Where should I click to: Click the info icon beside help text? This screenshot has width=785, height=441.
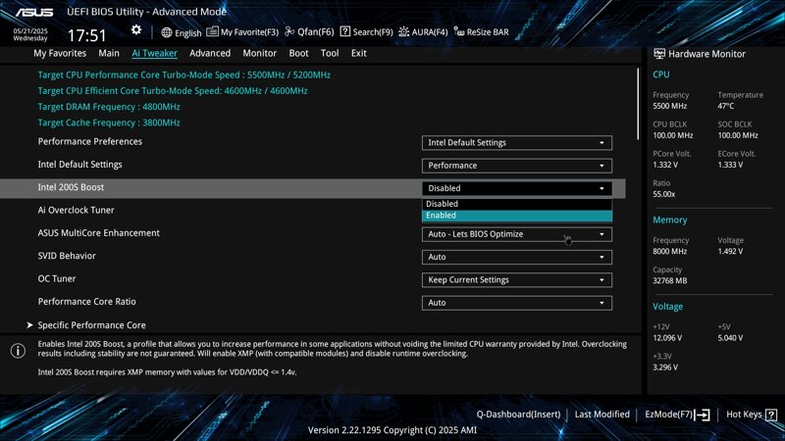click(x=18, y=351)
